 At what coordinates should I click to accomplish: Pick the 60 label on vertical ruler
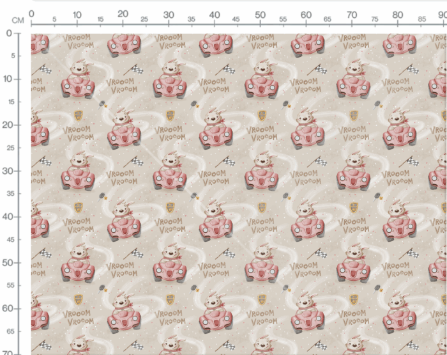click(8, 309)
